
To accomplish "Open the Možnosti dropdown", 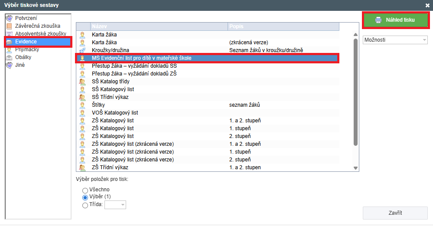I will (395, 40).
